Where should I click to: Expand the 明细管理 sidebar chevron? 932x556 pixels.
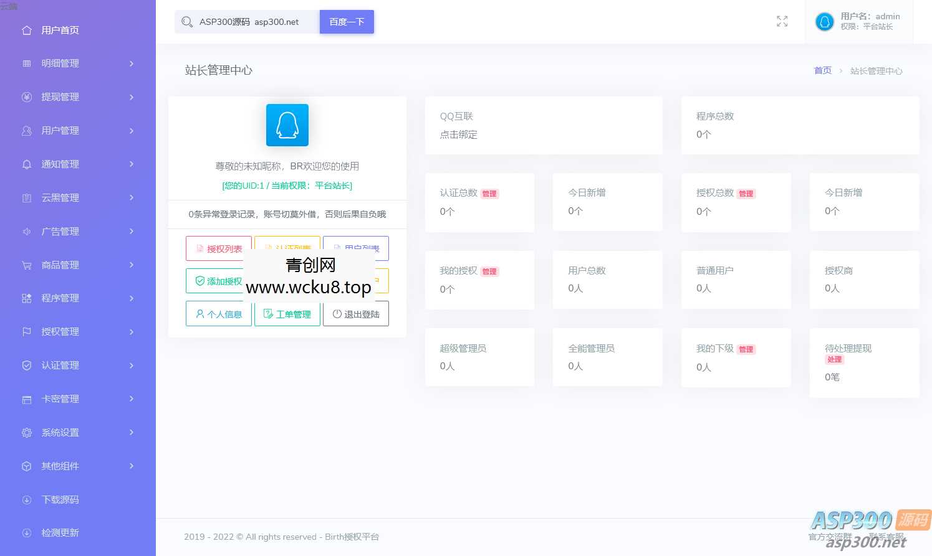point(132,63)
